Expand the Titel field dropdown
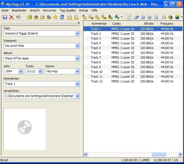 [78, 34]
